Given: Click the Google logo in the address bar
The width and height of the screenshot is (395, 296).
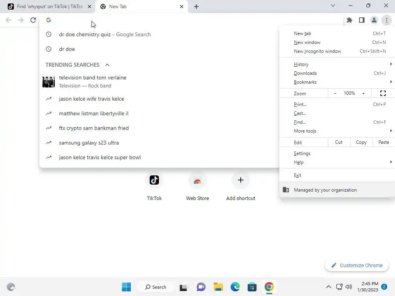Looking at the screenshot, I should (x=49, y=20).
